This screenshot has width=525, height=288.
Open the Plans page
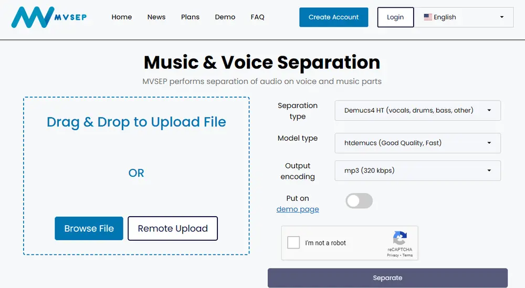190,17
